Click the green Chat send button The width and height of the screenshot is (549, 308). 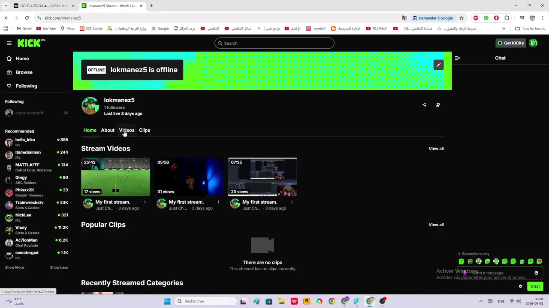click(x=535, y=286)
